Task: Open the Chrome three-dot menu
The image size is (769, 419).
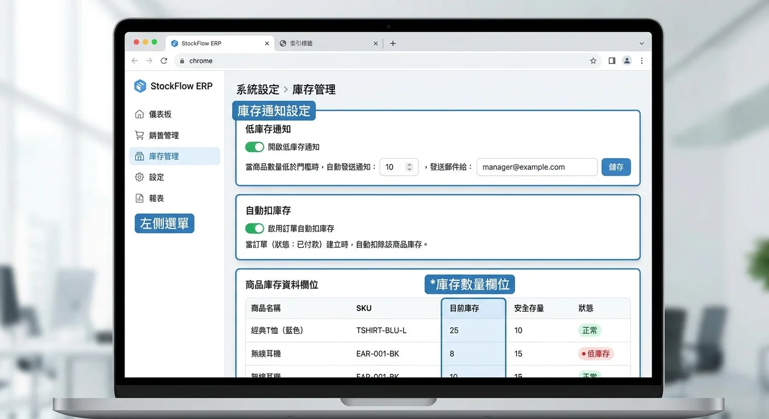Action: (642, 61)
